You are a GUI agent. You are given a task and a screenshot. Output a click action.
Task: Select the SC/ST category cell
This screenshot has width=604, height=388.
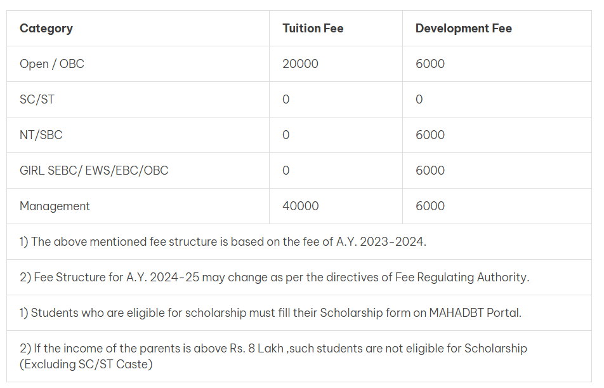pyautogui.click(x=37, y=100)
